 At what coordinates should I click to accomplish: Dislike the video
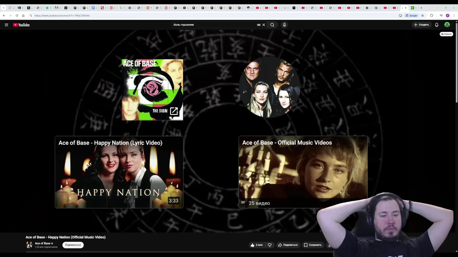(x=270, y=245)
